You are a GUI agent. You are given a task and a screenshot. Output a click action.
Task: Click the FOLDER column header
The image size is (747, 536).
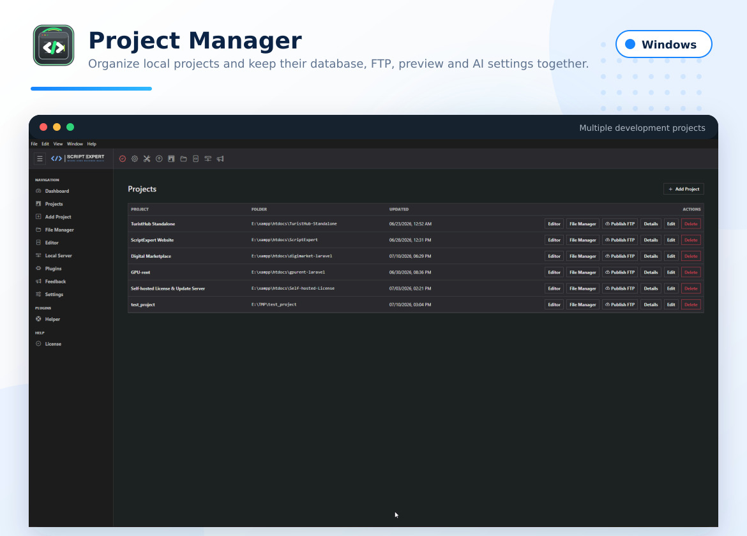click(x=259, y=209)
